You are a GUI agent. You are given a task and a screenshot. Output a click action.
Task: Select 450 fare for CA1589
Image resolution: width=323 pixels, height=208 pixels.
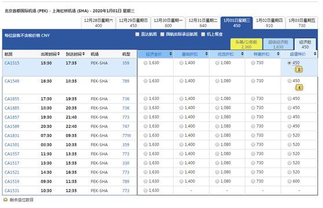click(289, 126)
